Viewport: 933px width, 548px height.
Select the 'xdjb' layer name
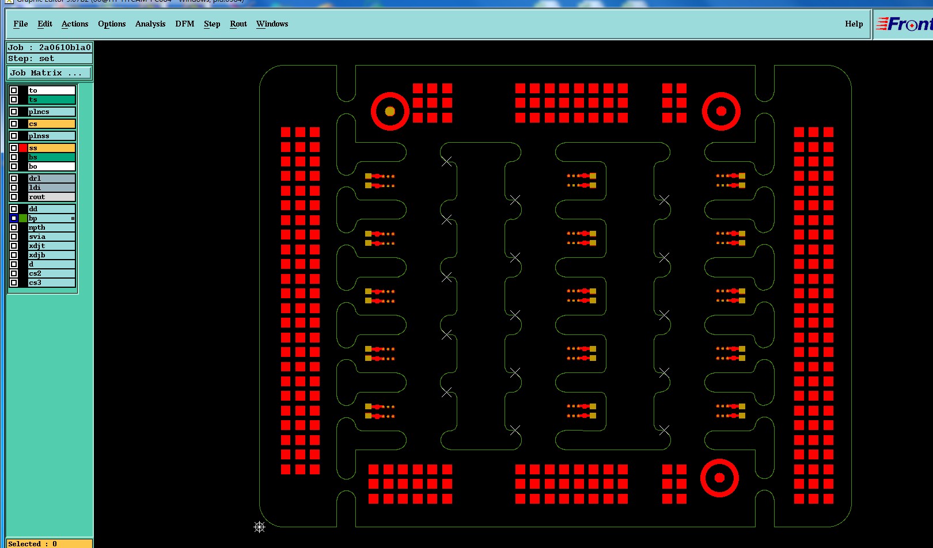point(52,255)
